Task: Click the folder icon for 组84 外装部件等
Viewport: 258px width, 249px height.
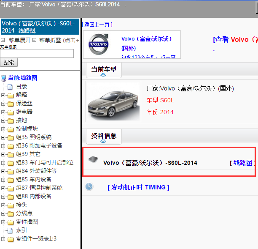Action: [x=11, y=172]
